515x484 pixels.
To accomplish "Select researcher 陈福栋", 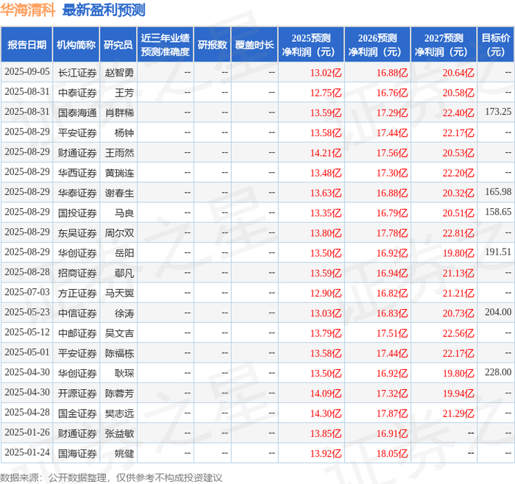I will click(x=119, y=353).
